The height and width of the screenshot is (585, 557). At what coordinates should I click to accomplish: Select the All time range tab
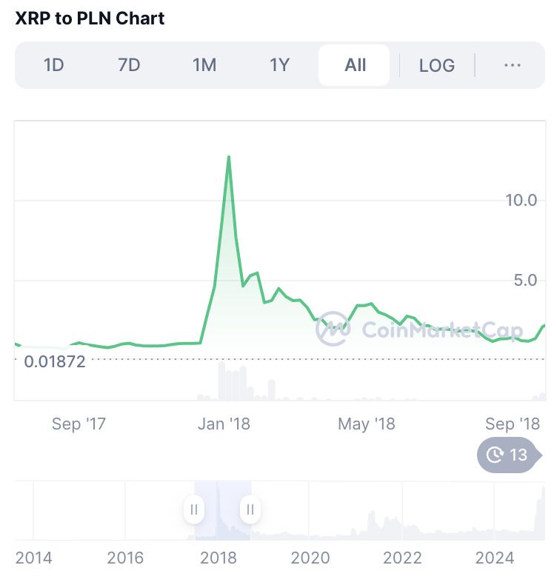click(354, 65)
